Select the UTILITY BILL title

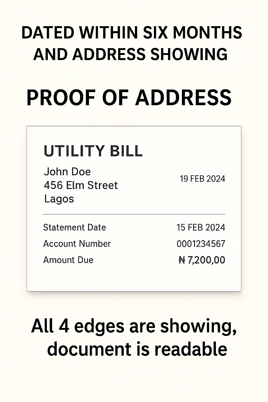coord(93,151)
